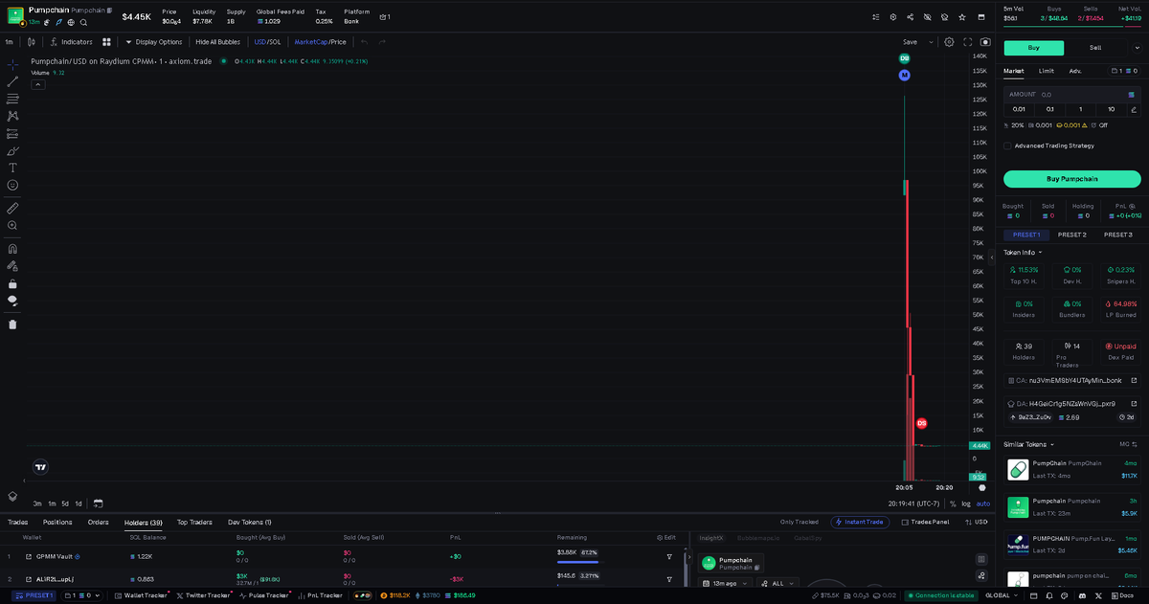Toggle magnet mode for drawings

(12, 249)
